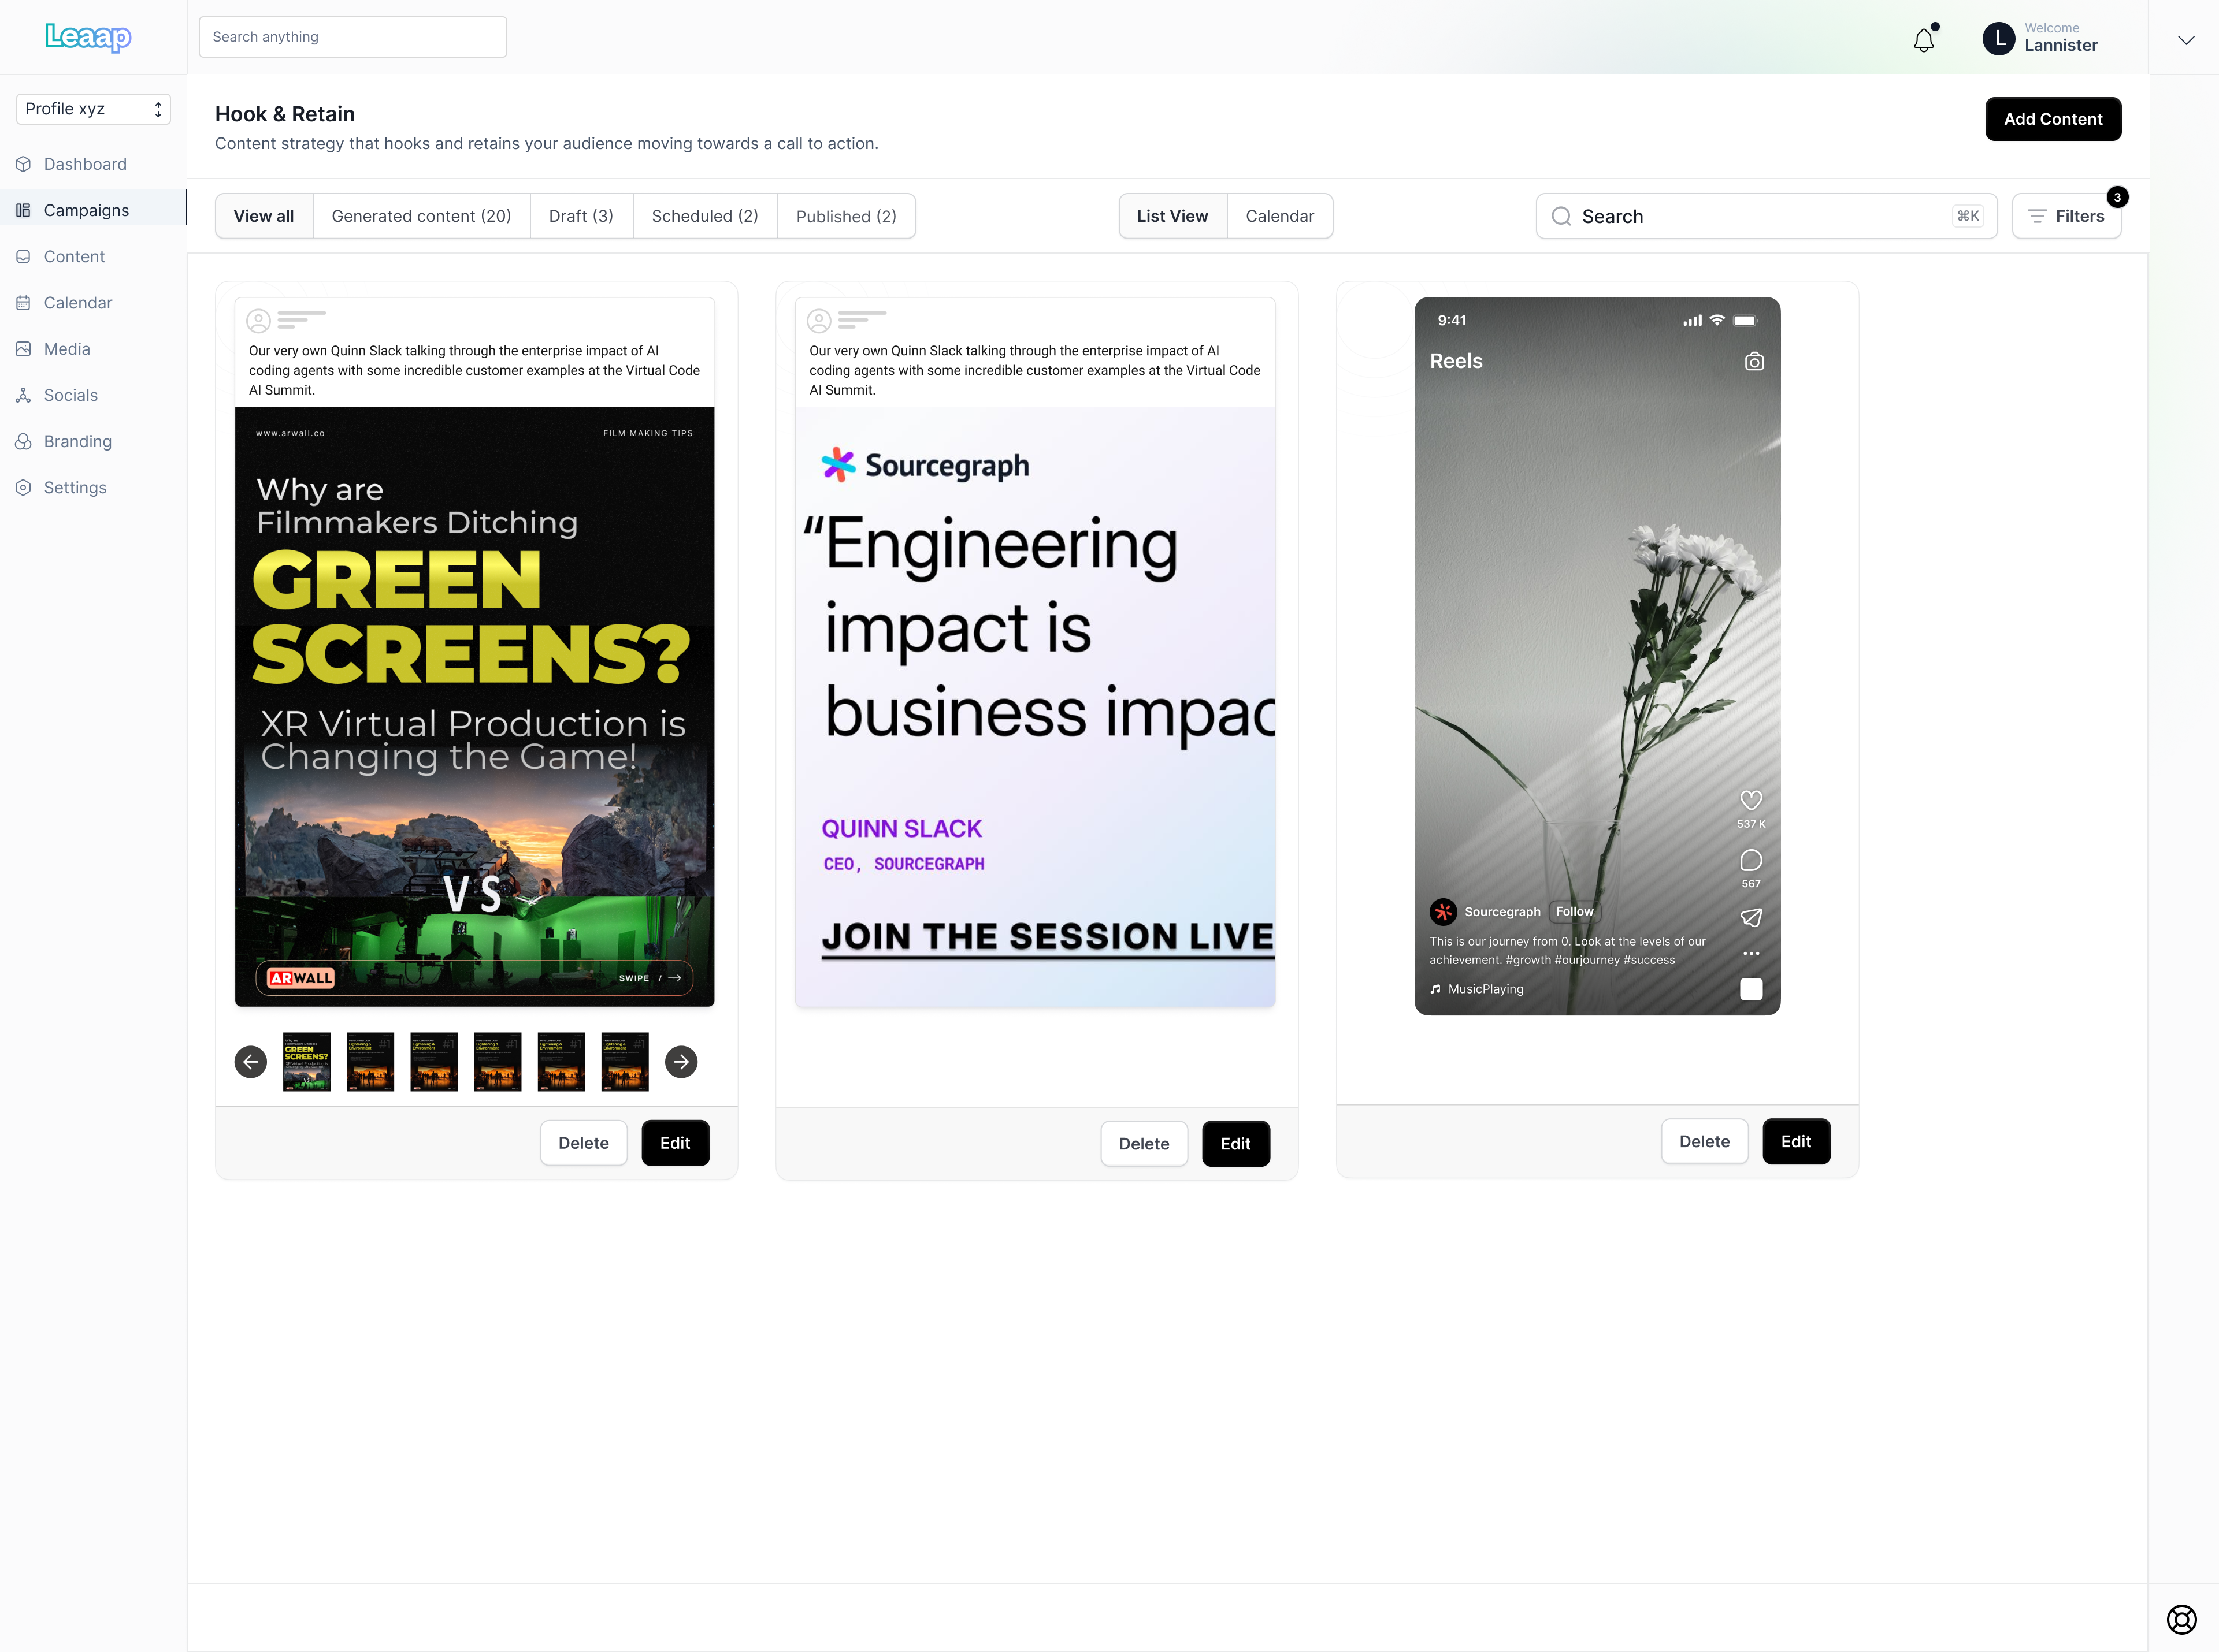Switch to List View toggle
2219x1652 pixels.
click(1171, 216)
